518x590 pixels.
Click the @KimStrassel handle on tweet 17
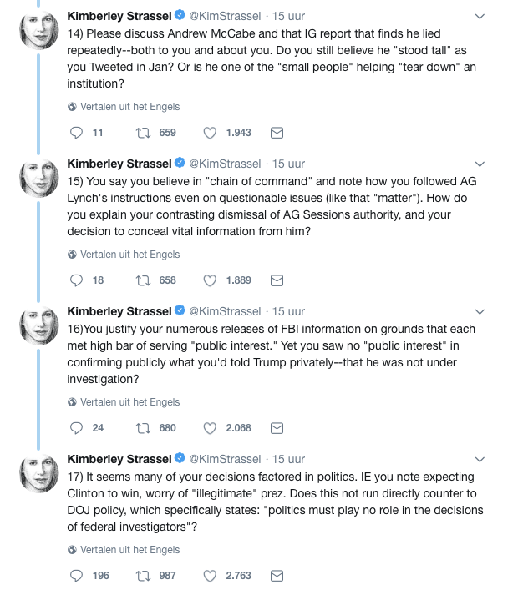226,459
